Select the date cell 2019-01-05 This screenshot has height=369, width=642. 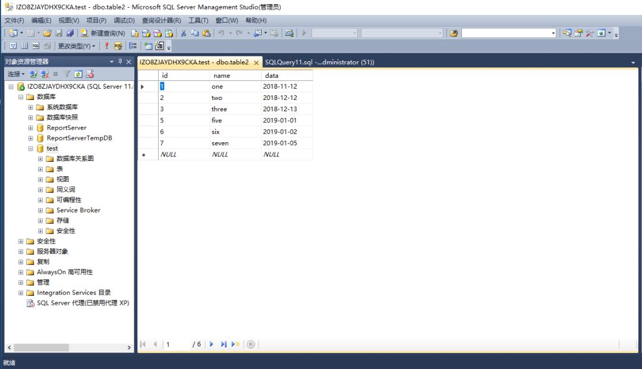287,143
